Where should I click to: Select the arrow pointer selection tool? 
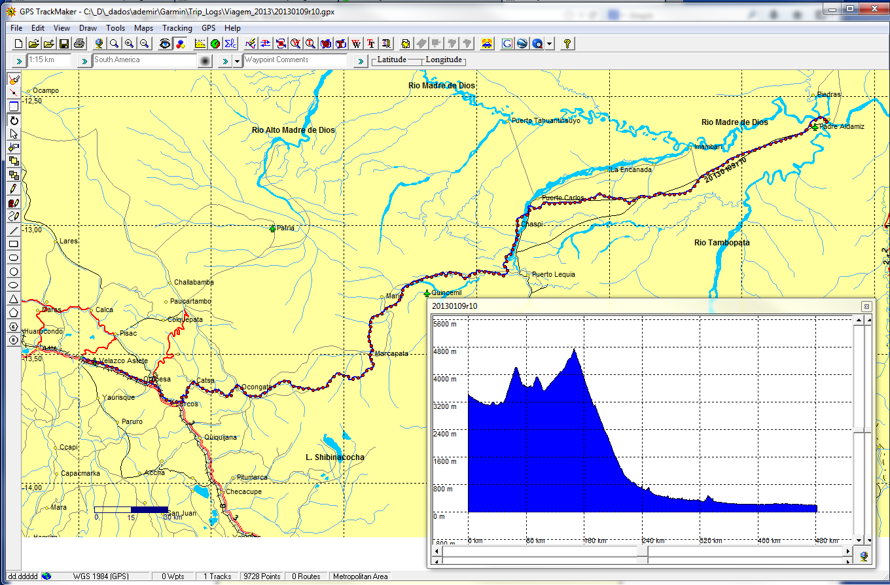point(14,133)
